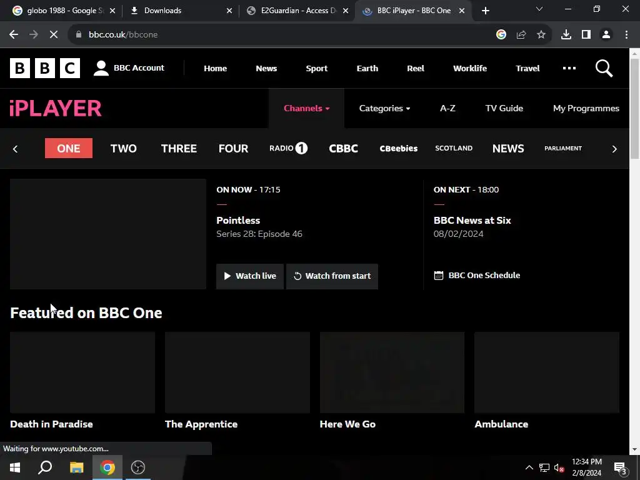Open BBC News at Six listing
The width and height of the screenshot is (640, 480).
pos(472,221)
